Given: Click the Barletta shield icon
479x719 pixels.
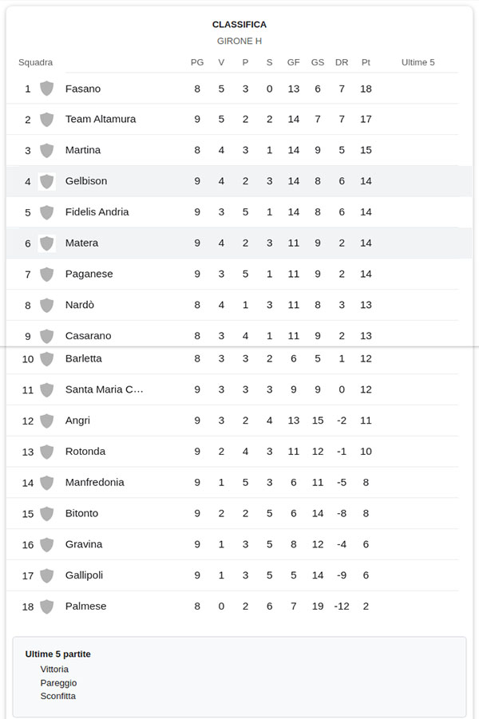Looking at the screenshot, I should 47,358.
